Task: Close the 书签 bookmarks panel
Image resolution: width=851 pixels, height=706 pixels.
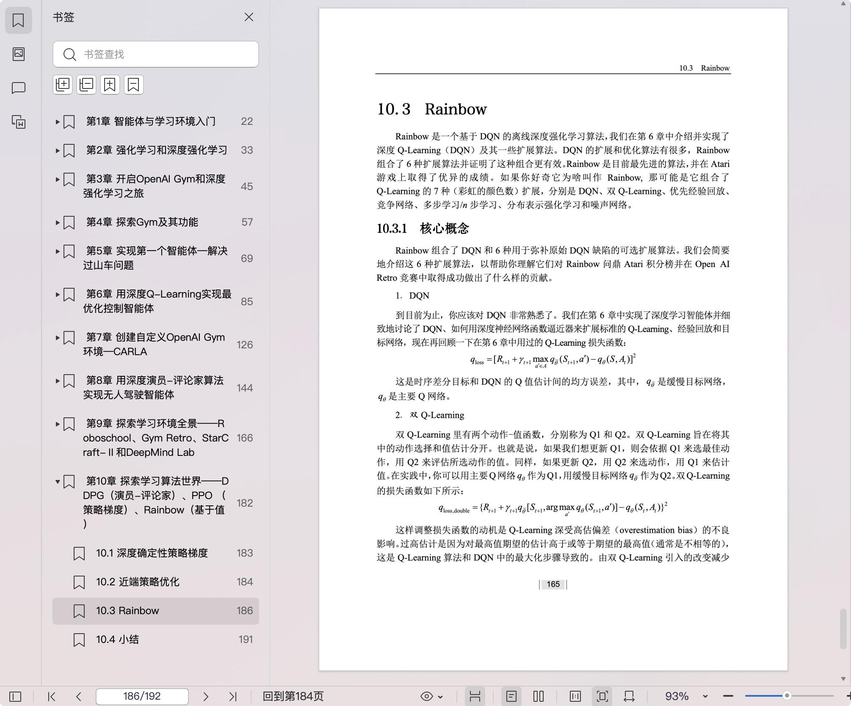Action: click(x=249, y=17)
